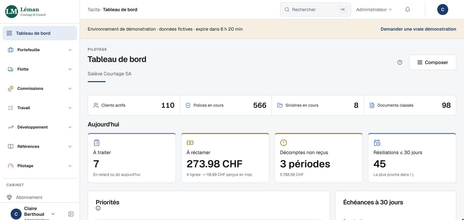
Task: Open the Résiliations ≤ 30 jours card
Action: (412, 158)
